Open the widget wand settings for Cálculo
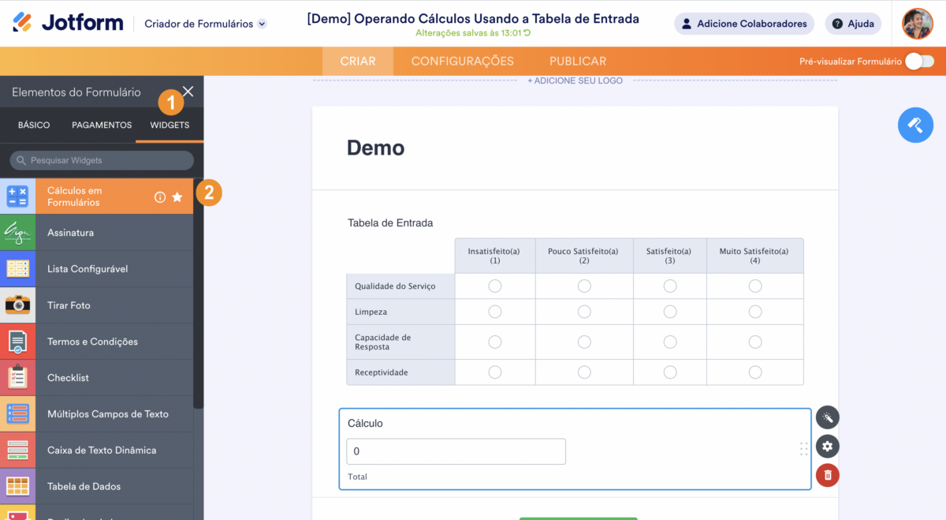 click(827, 417)
